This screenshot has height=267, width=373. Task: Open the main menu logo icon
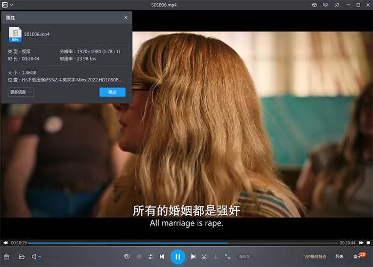pos(5,5)
